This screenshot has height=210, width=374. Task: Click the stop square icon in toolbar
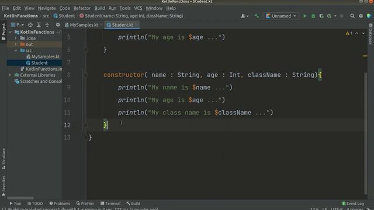[x=341, y=16]
